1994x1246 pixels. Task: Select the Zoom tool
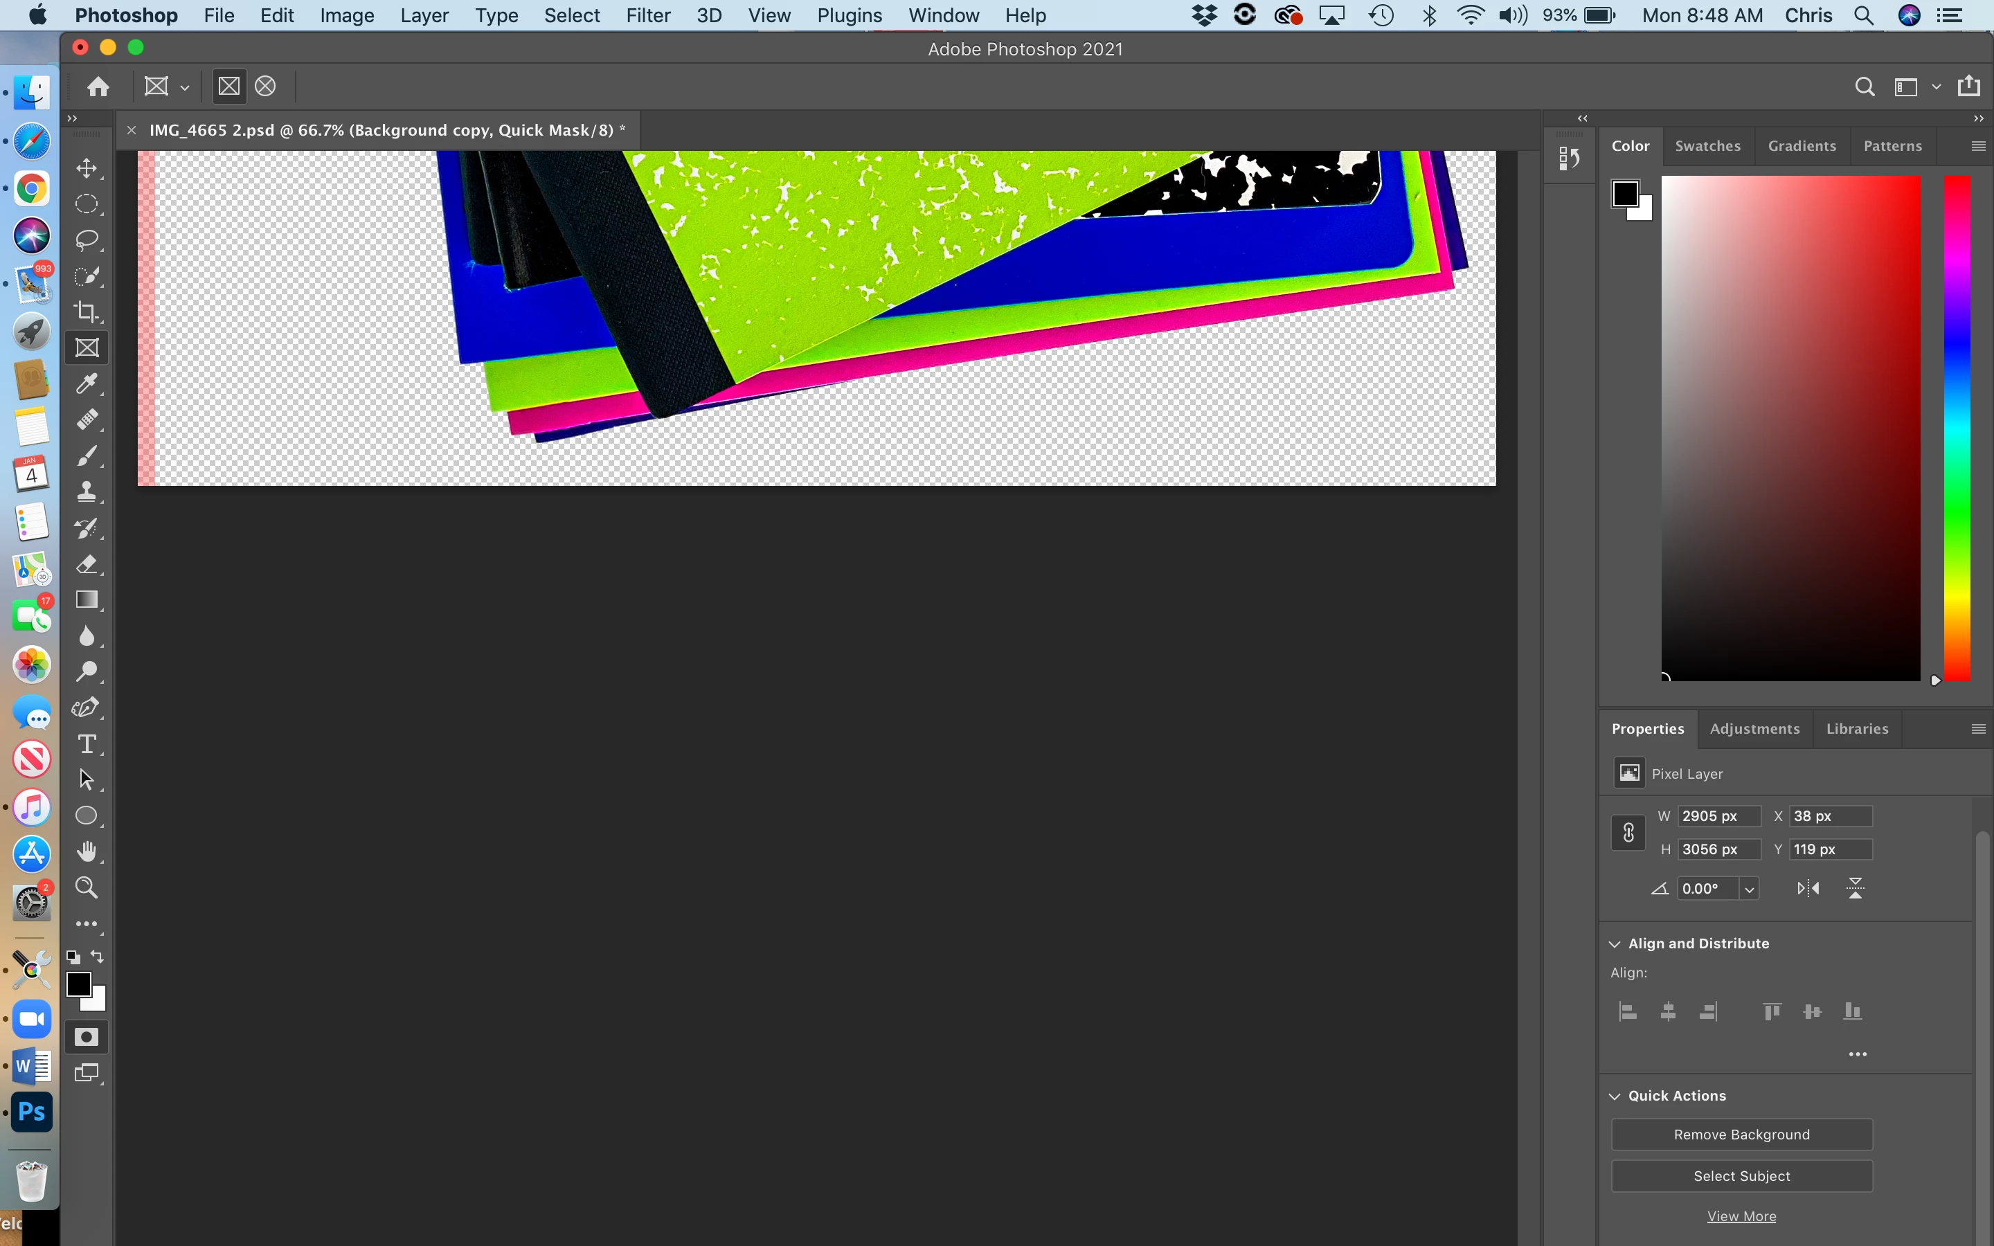point(87,887)
